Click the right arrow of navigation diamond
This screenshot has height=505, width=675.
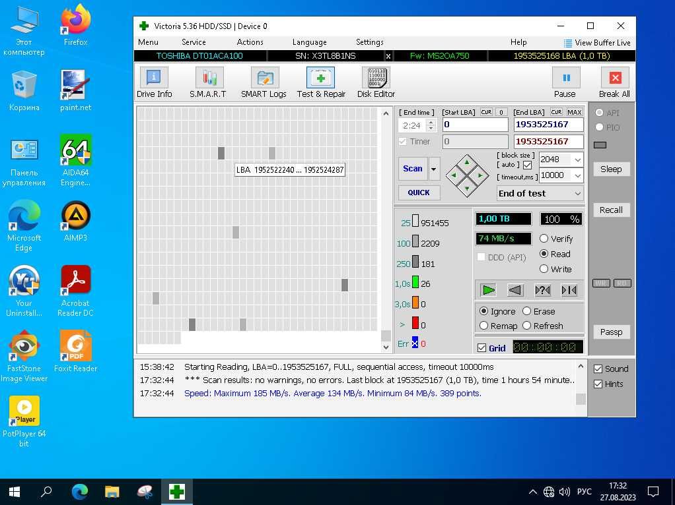pyautogui.click(x=479, y=175)
